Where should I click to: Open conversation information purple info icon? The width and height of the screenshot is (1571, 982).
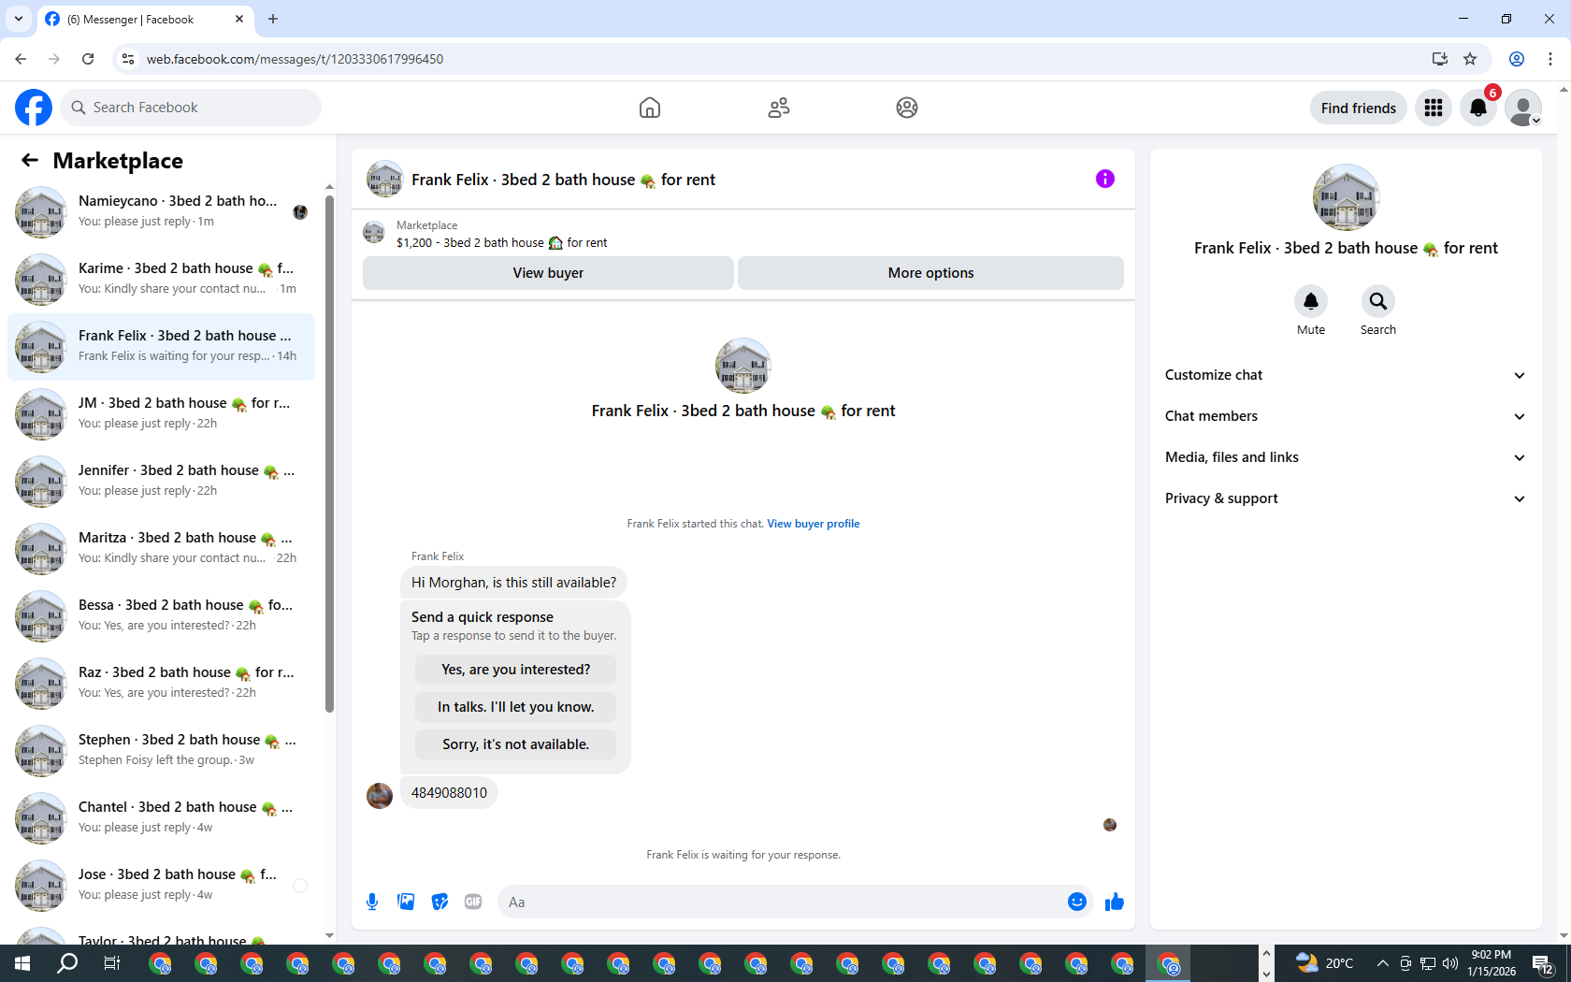[1105, 179]
